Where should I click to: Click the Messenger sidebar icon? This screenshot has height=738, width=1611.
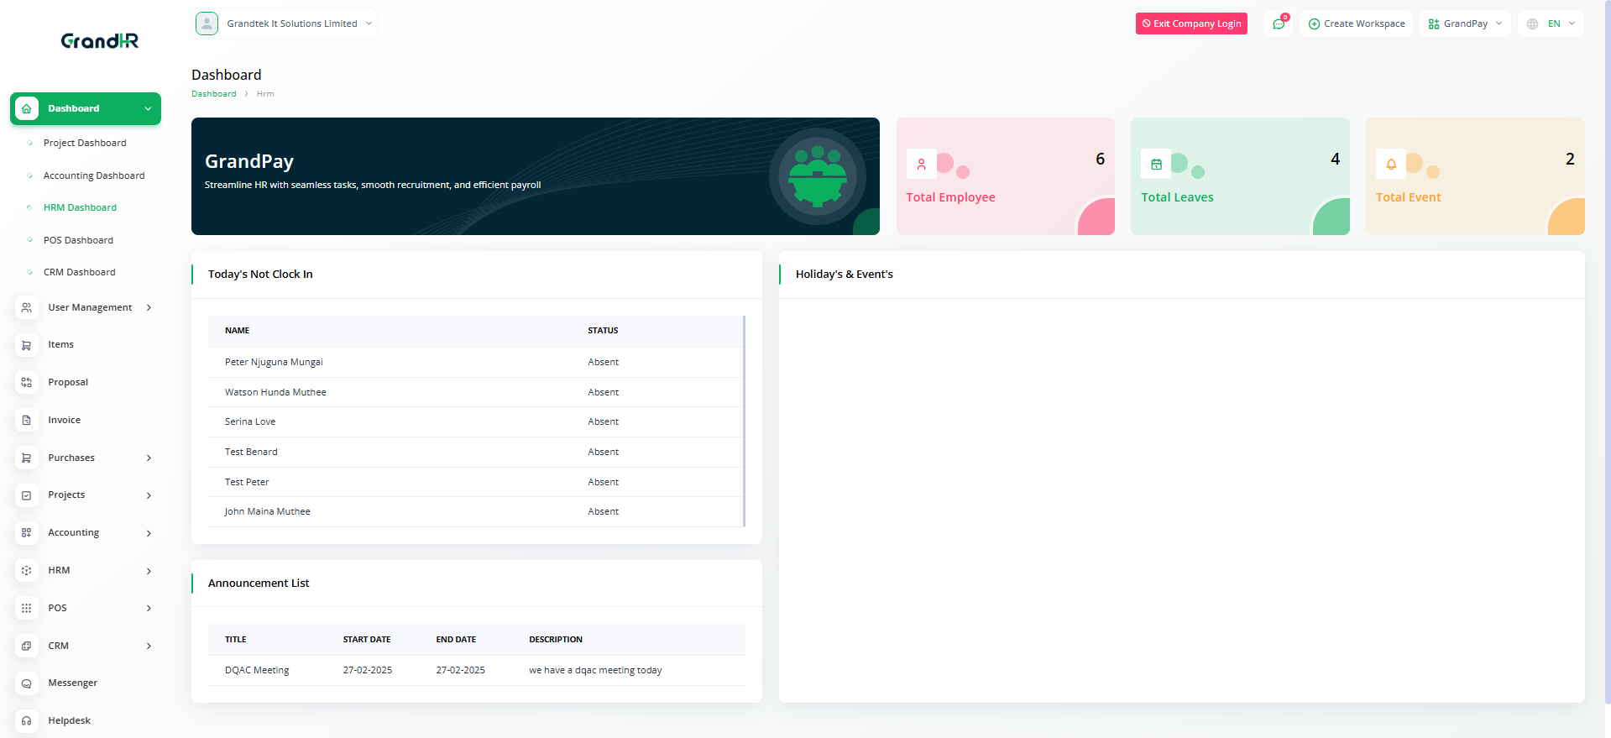[27, 683]
